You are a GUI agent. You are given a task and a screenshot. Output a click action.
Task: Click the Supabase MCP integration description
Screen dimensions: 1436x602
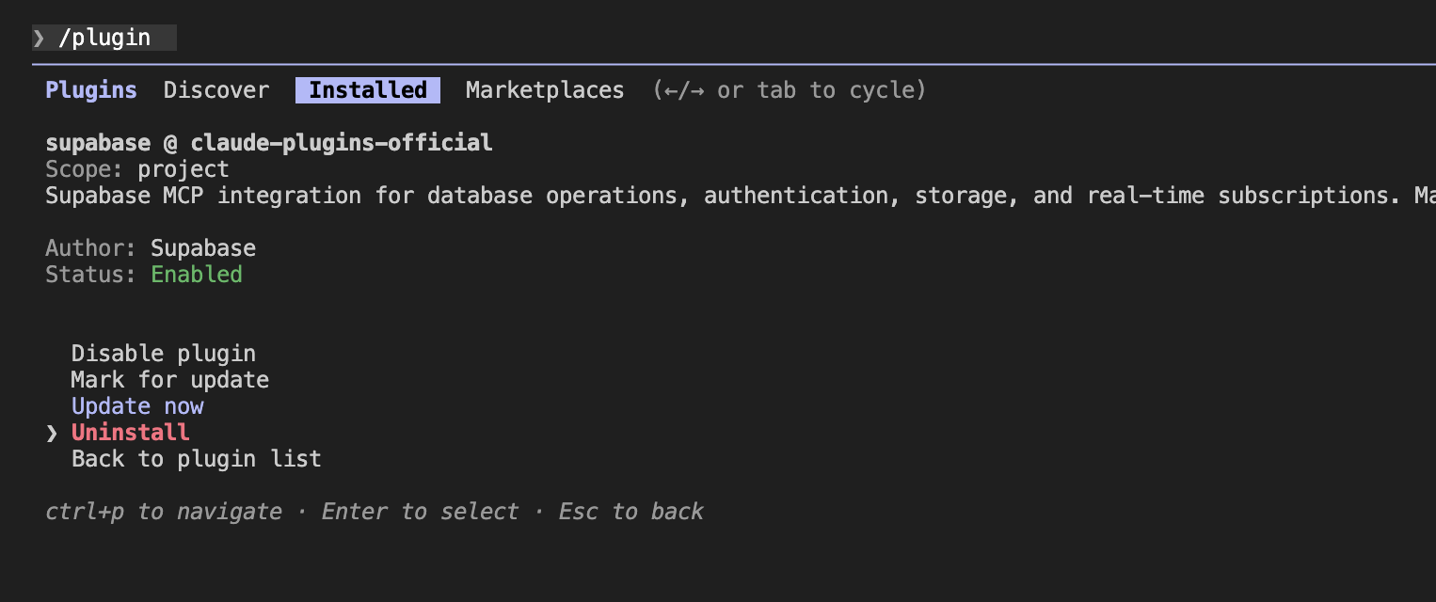[x=734, y=196]
